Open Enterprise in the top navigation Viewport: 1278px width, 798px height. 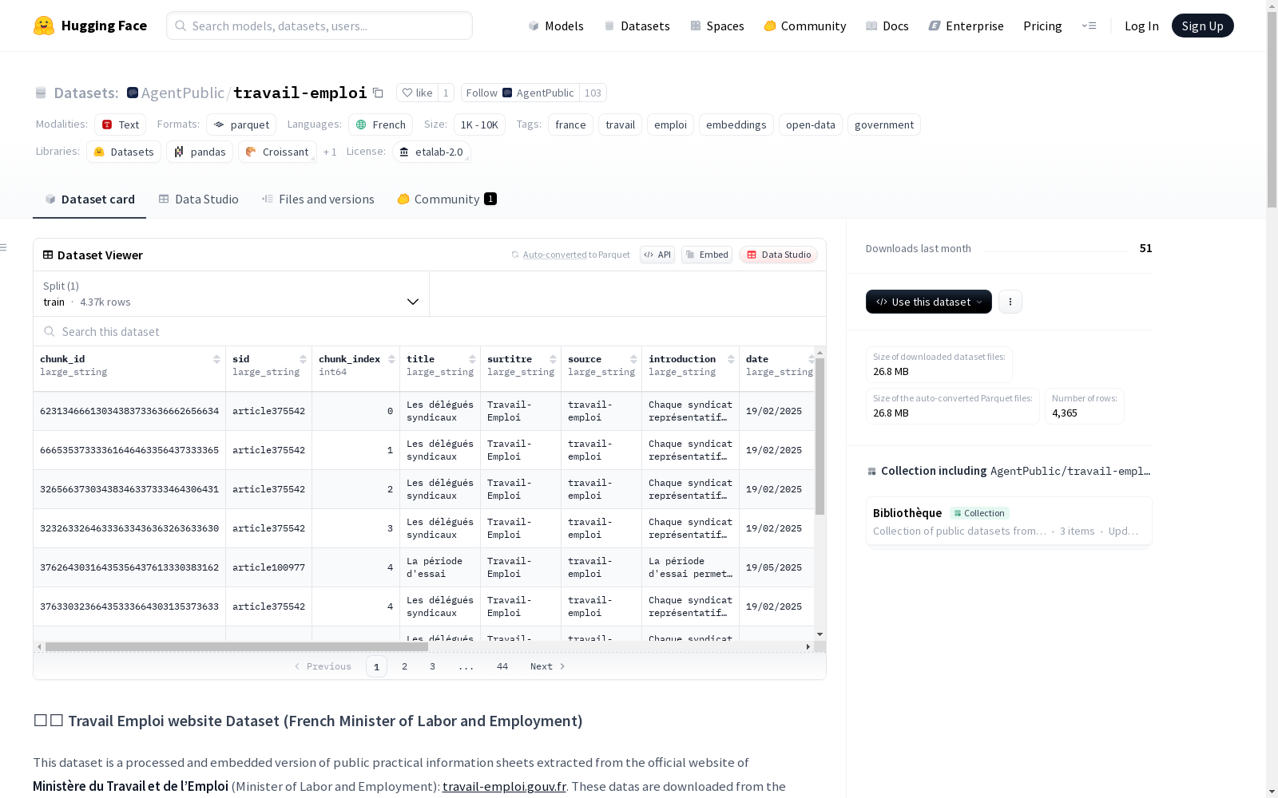[x=966, y=26]
